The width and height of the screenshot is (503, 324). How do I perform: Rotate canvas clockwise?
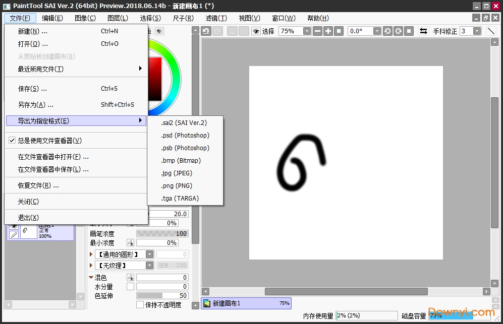398,31
